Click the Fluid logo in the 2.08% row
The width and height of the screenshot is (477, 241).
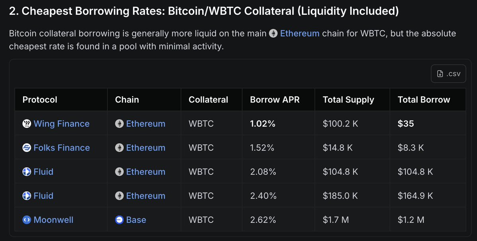27,172
